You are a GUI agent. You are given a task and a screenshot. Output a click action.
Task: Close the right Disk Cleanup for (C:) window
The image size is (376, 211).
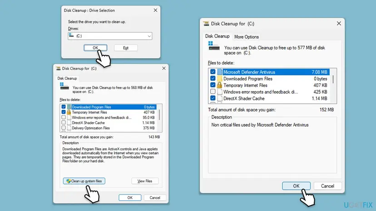[339, 24]
